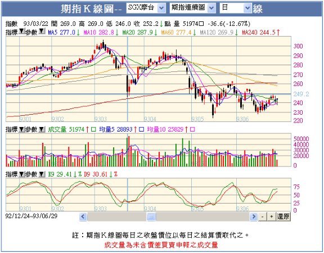The image size is (324, 253).
Task: Click the 參數 arrow in the KD panel
Action: pos(42,174)
